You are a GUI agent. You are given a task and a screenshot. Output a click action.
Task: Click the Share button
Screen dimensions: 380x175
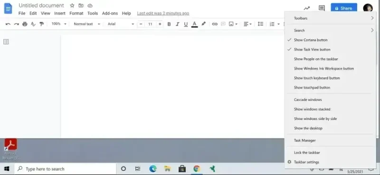point(343,8)
